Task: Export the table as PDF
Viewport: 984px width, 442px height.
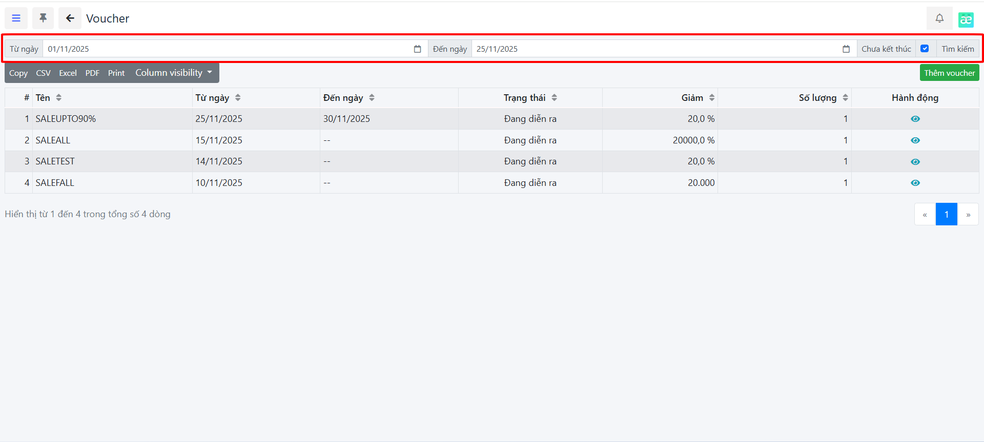Action: point(92,73)
